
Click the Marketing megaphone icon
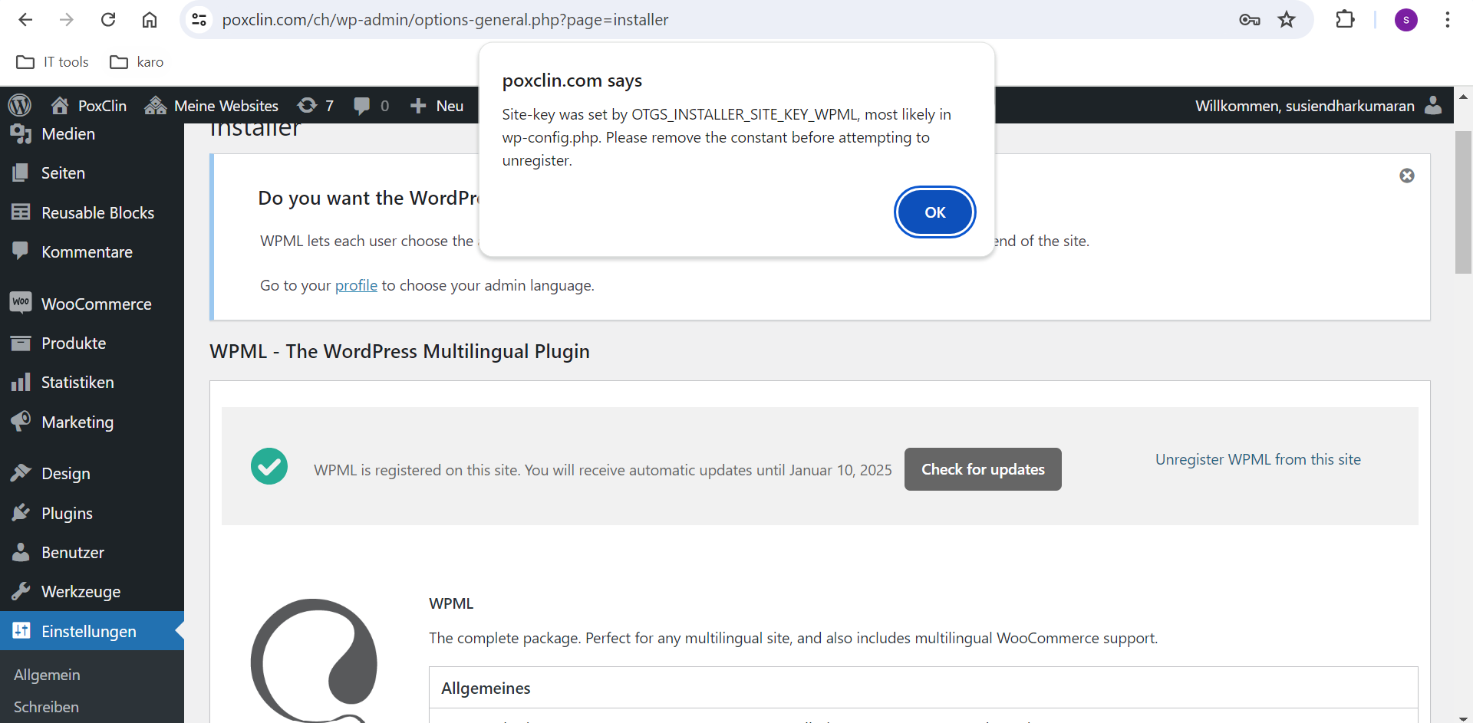[x=21, y=421]
